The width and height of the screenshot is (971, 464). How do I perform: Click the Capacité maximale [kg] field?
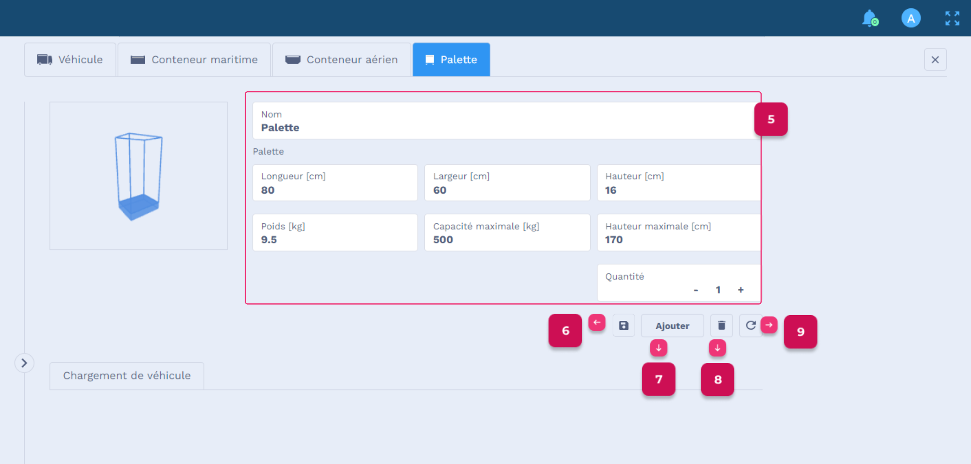(x=507, y=233)
